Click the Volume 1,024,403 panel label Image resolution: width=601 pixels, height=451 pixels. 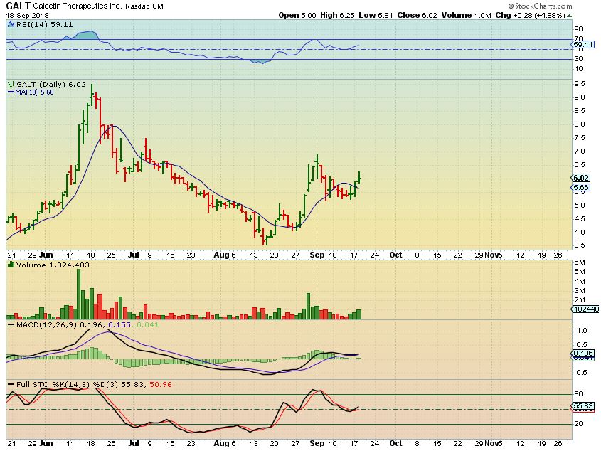pos(53,265)
